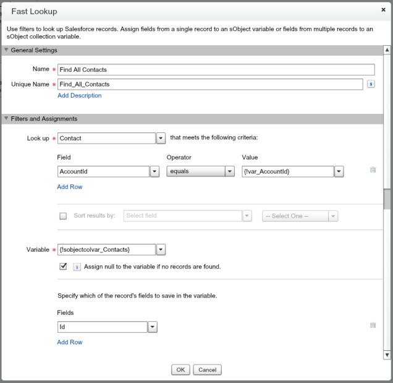Viewport: 393px width, 383px height.
Task: Collapse the Filters and Assignments section
Action: [x=7, y=119]
